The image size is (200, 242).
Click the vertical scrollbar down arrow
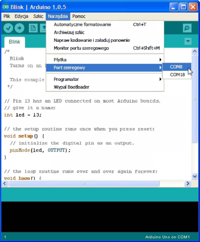pyautogui.click(x=195, y=176)
